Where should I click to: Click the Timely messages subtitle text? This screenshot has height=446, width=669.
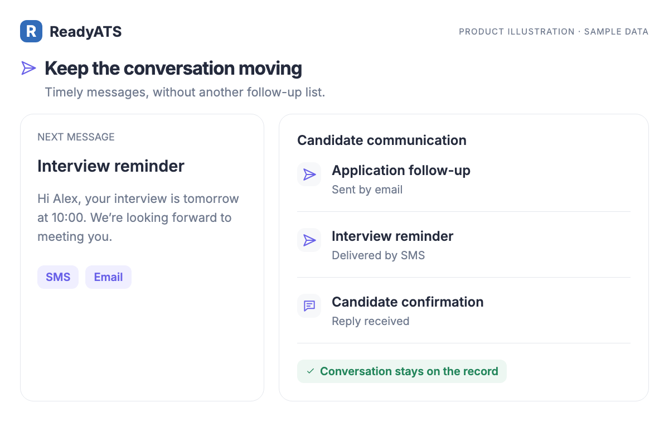(185, 92)
